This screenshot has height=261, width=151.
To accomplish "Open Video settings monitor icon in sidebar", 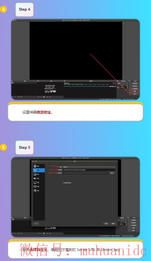I will (35, 183).
